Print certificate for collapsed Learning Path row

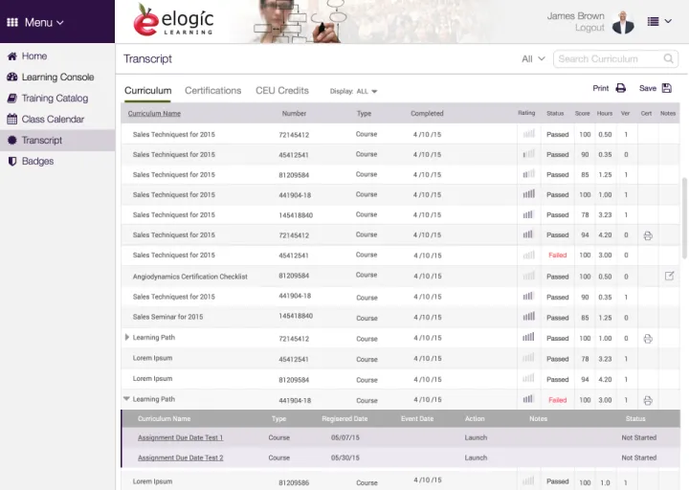pyautogui.click(x=648, y=339)
